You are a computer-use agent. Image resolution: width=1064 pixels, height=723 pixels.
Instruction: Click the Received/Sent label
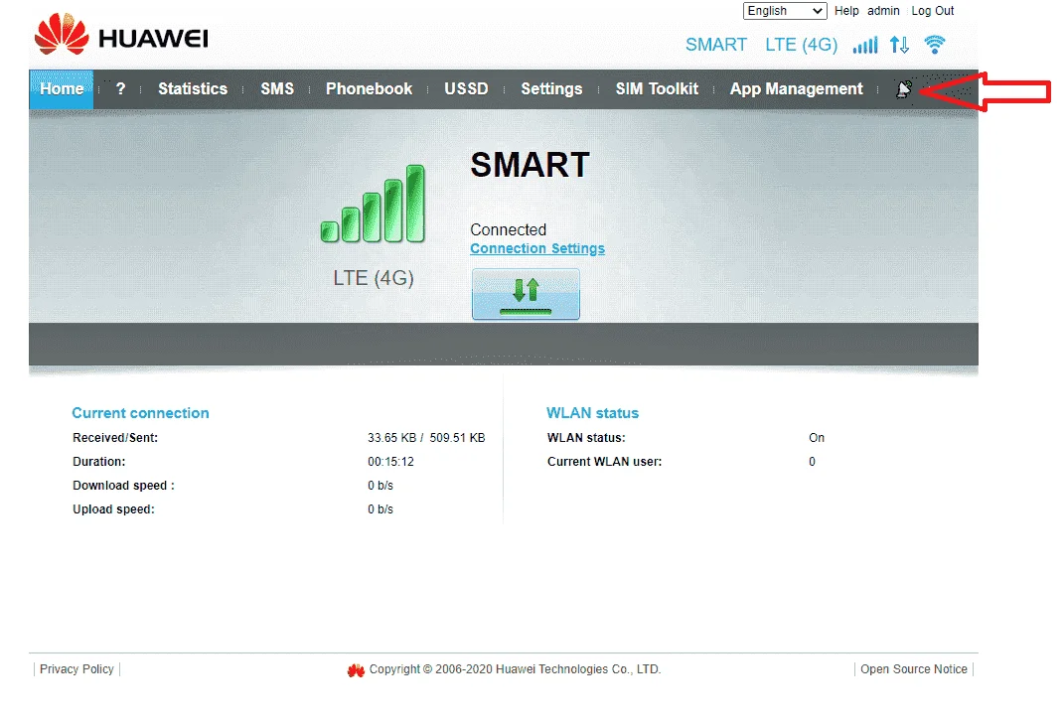pos(115,438)
